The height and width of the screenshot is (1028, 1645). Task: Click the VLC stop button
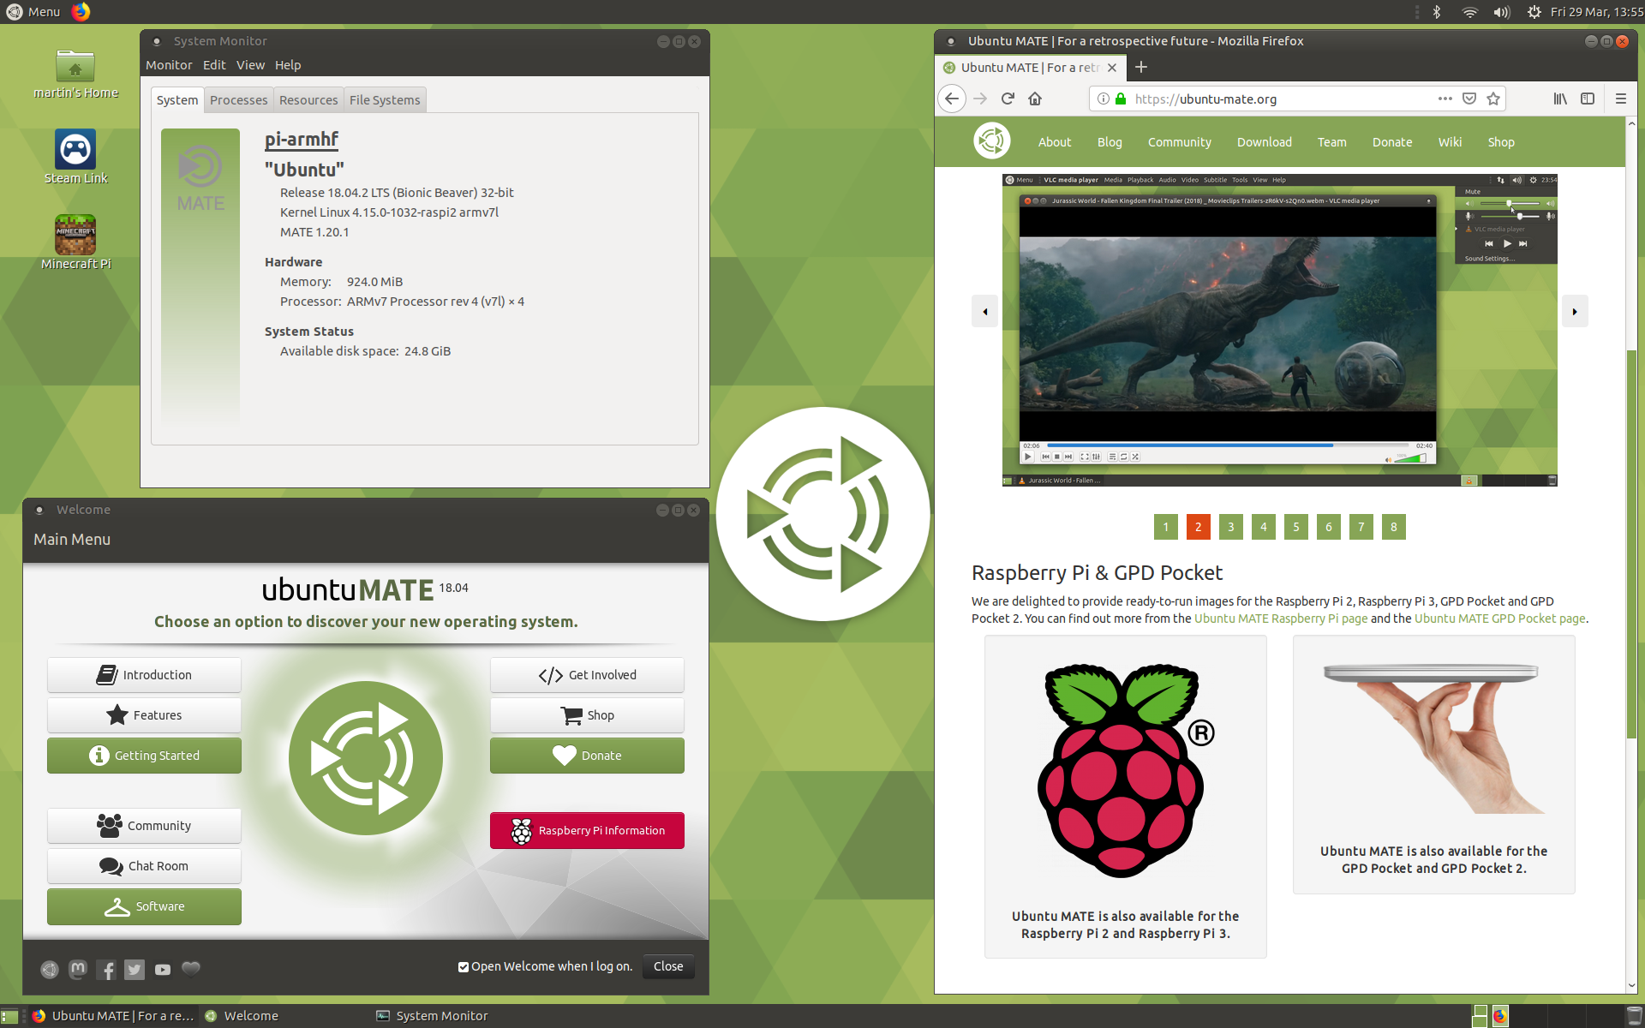[1054, 461]
